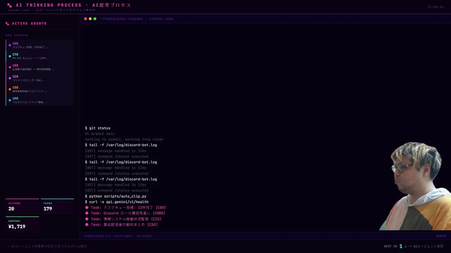Click the SUPPORT card showing ¥1,719
451x253 pixels.
pyautogui.click(x=22, y=224)
